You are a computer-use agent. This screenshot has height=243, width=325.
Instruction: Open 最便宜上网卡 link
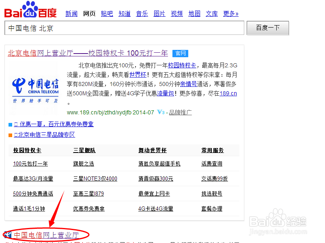click(x=154, y=194)
